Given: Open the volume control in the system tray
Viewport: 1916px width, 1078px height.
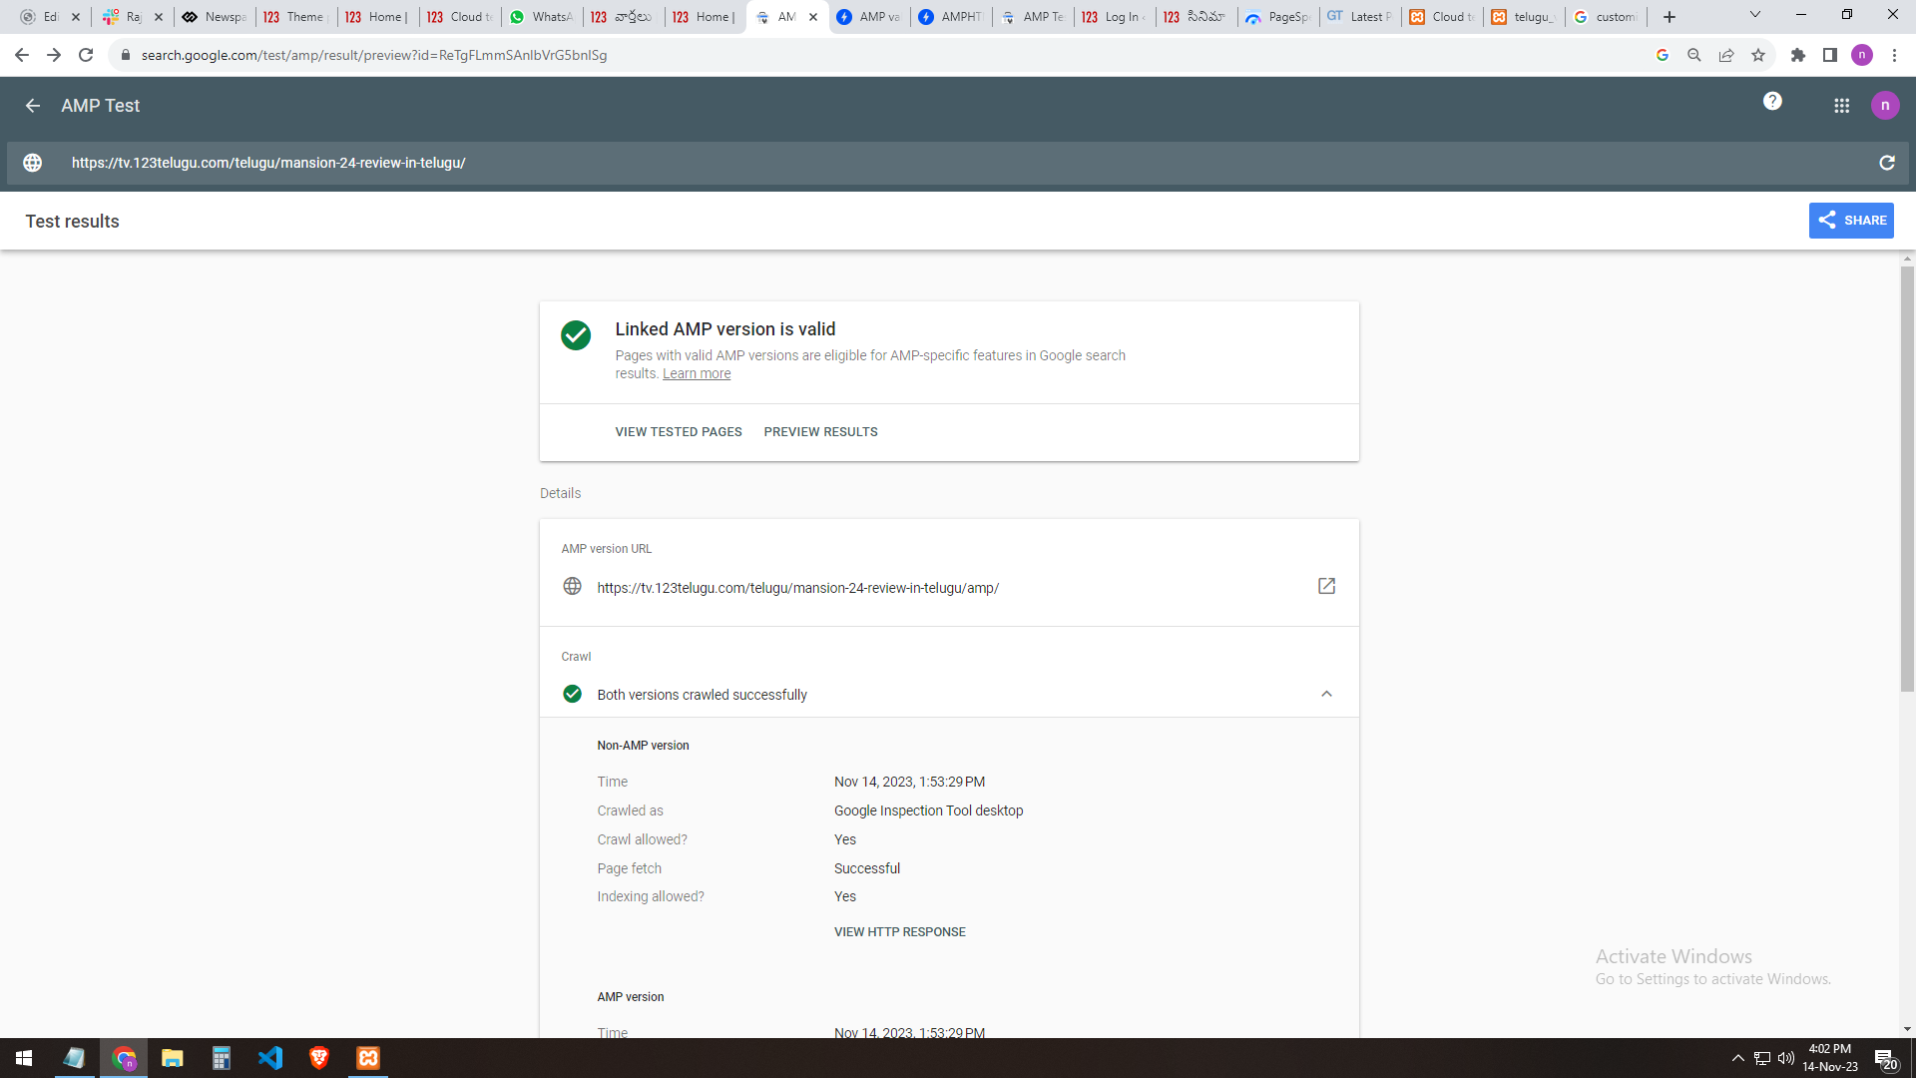Looking at the screenshot, I should [x=1786, y=1058].
